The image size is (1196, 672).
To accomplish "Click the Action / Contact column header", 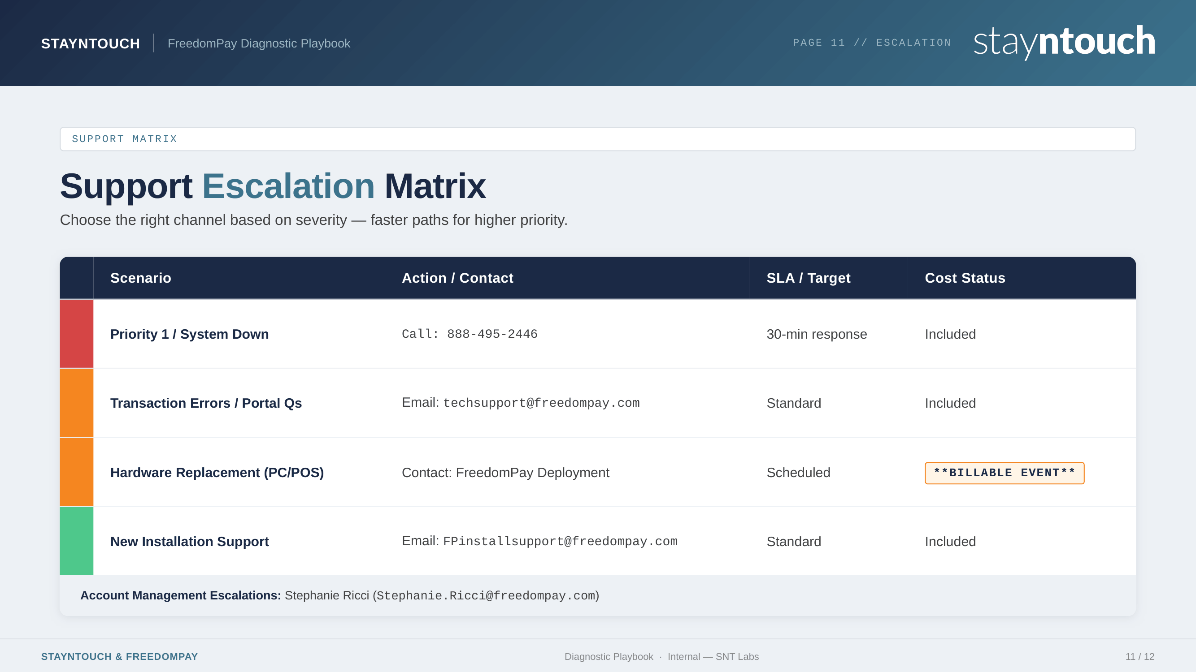I will tap(457, 278).
